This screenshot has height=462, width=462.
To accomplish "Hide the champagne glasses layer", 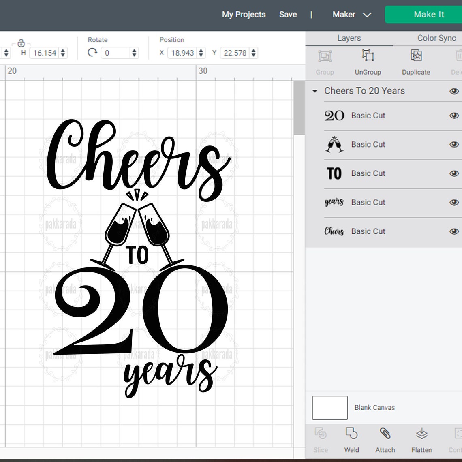I will click(x=454, y=145).
